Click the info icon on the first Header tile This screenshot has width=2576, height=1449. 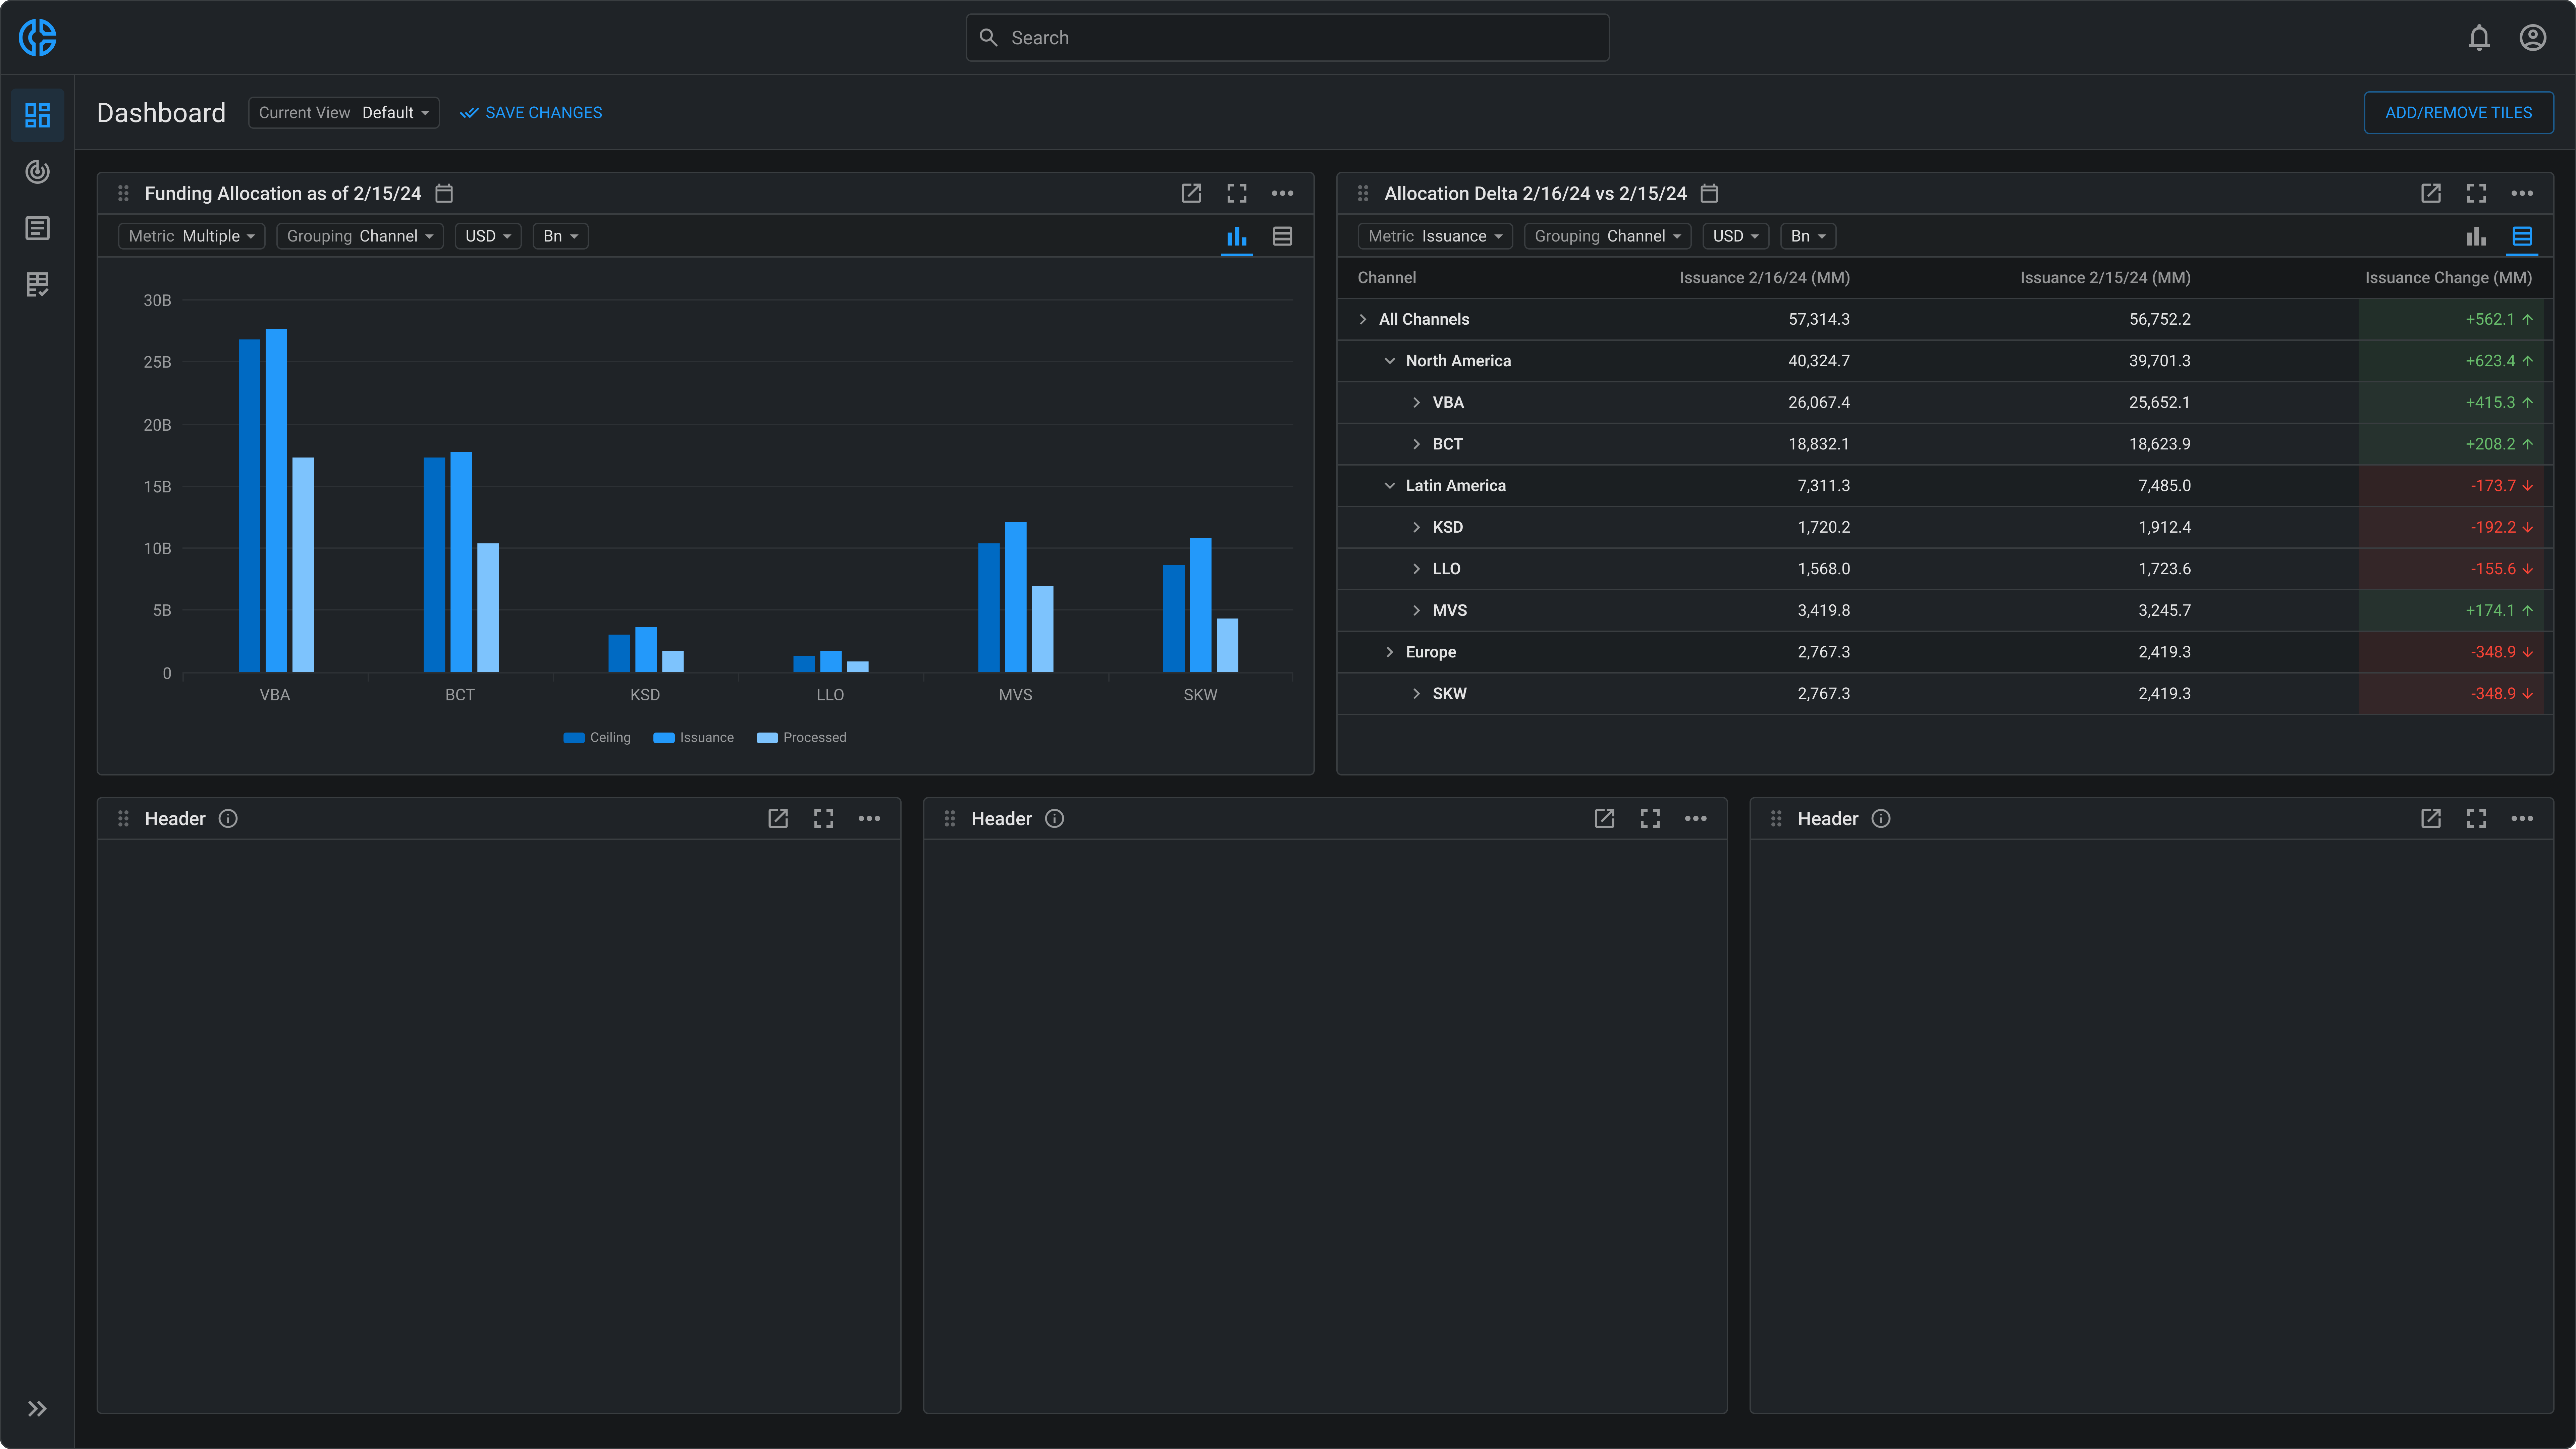click(228, 818)
